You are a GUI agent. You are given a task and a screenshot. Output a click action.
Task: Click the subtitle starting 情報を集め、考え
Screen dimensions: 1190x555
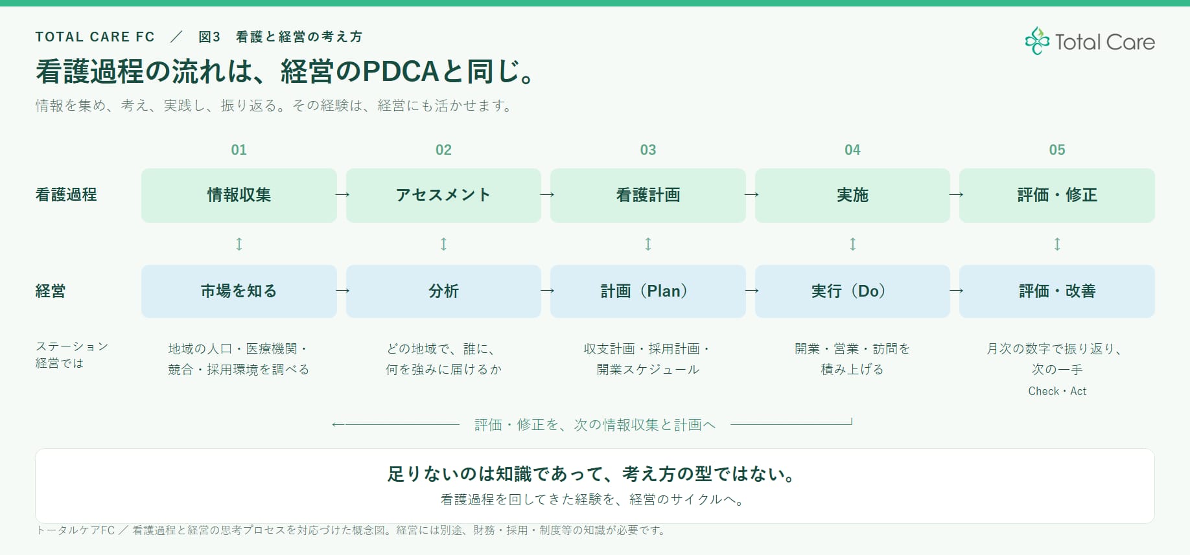pos(274,106)
